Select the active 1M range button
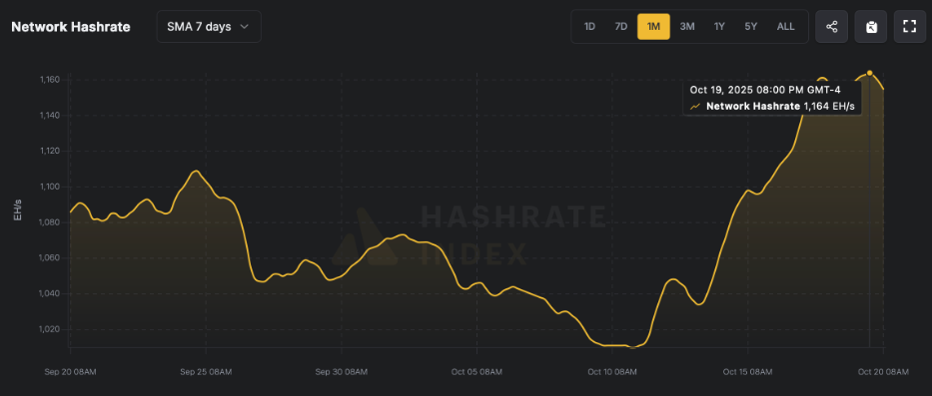932x396 pixels. (x=654, y=27)
